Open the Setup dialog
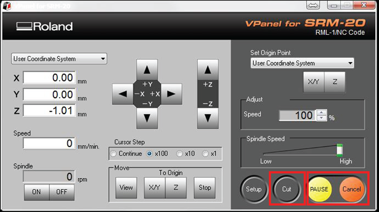The height and width of the screenshot is (212, 379). pyautogui.click(x=254, y=189)
